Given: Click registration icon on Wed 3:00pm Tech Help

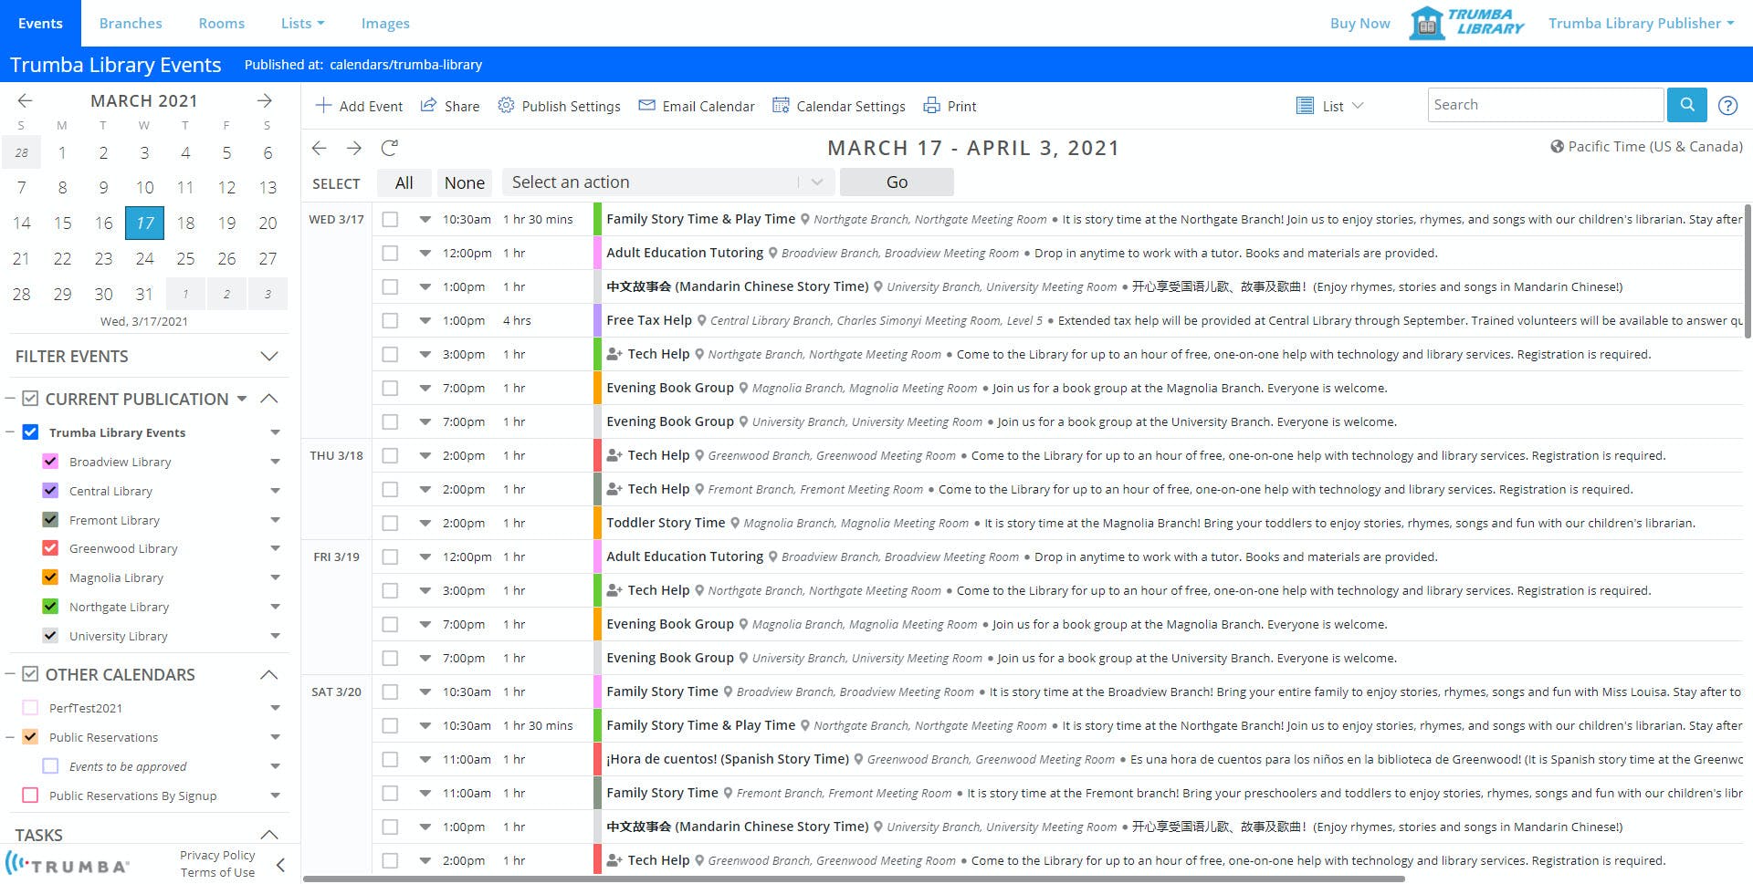Looking at the screenshot, I should (614, 354).
